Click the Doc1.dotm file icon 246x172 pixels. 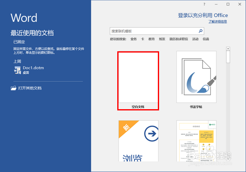coord(17,70)
